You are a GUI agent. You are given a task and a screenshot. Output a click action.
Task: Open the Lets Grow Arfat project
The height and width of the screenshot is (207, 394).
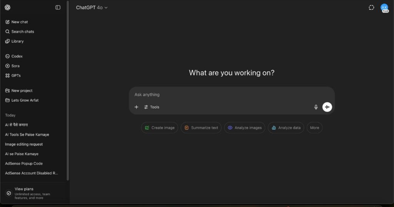click(22, 100)
